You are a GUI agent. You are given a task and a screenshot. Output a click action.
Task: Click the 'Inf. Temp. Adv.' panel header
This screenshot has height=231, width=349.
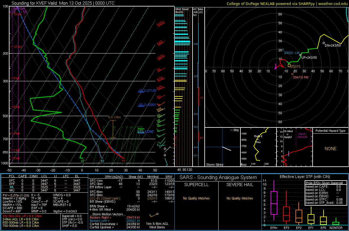198,12
